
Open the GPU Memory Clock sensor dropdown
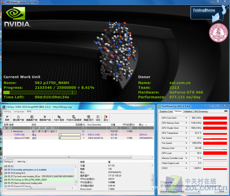pos(186,123)
